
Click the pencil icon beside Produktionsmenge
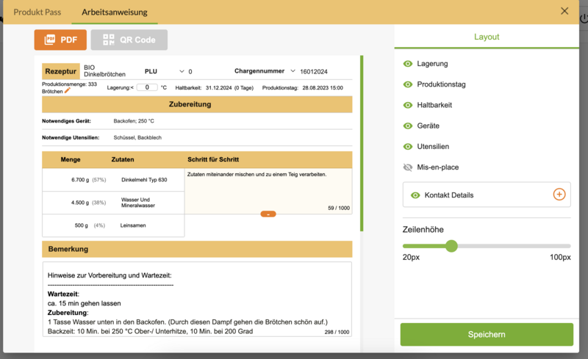pyautogui.click(x=68, y=91)
